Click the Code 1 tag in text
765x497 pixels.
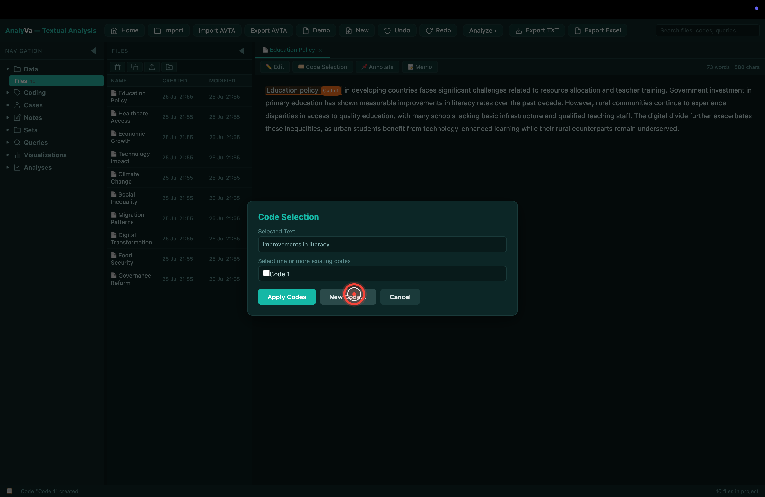331,90
